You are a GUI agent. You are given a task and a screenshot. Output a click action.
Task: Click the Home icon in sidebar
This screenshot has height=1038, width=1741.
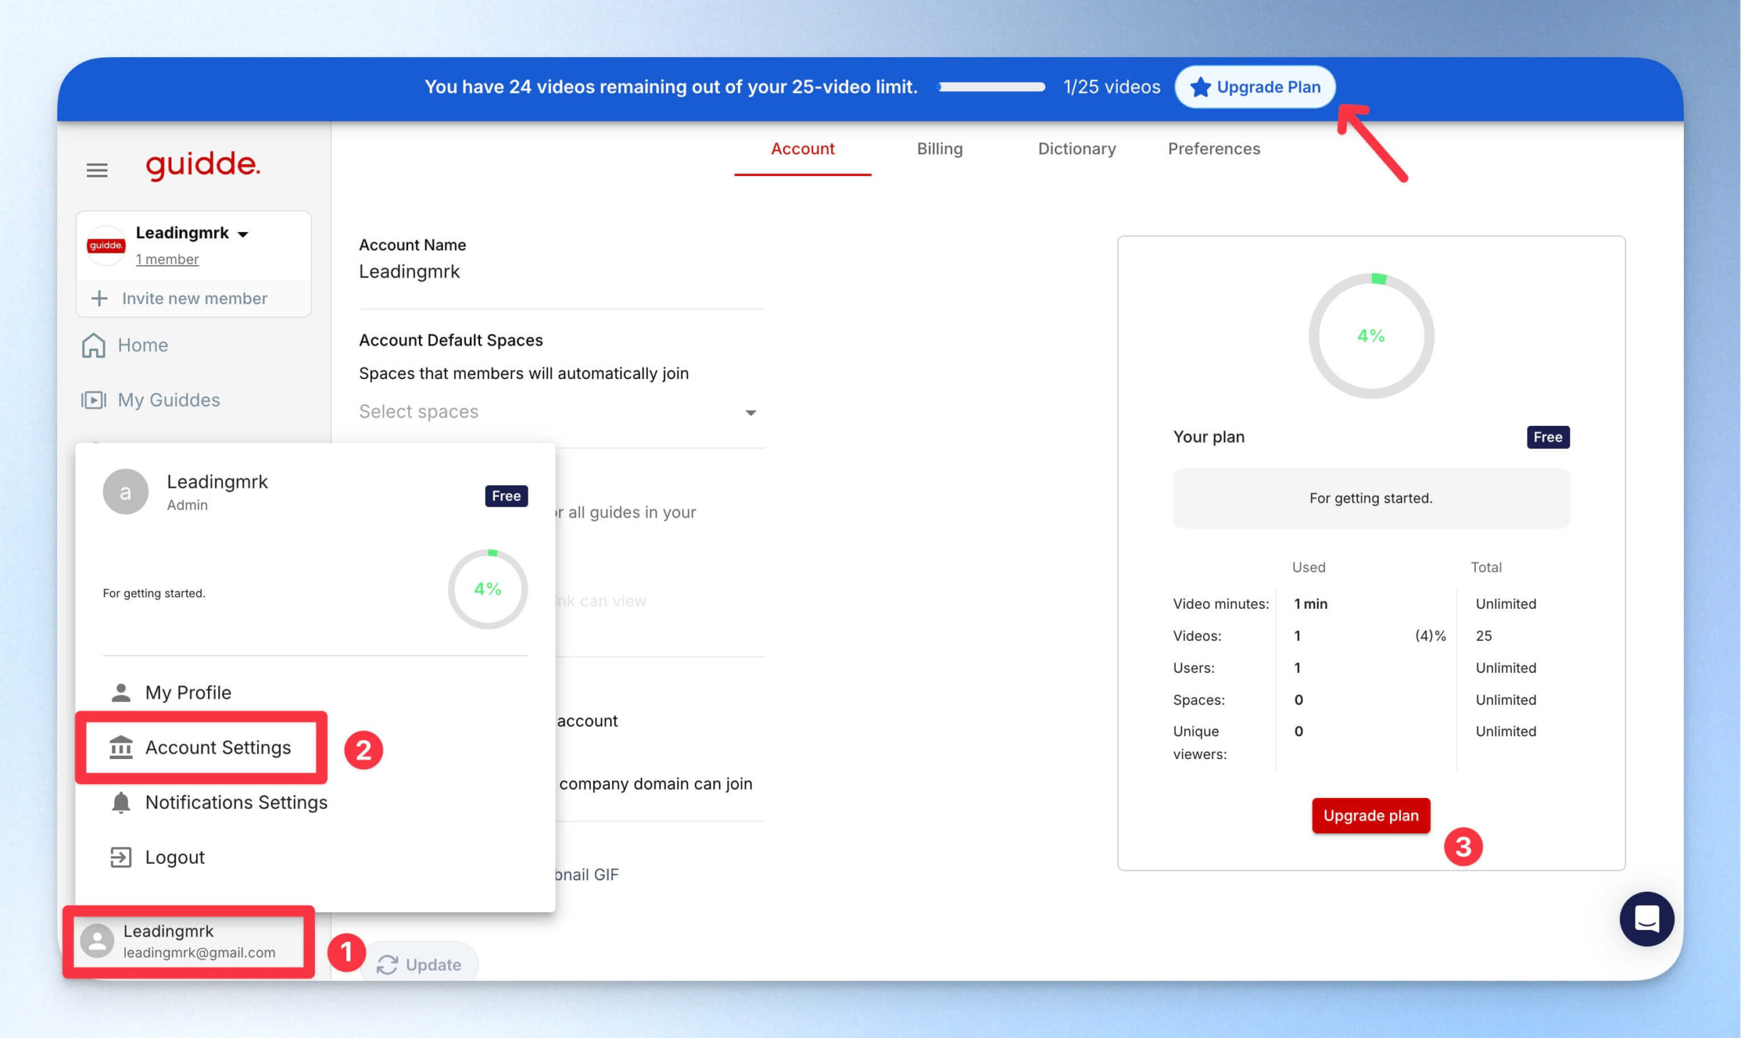[94, 345]
